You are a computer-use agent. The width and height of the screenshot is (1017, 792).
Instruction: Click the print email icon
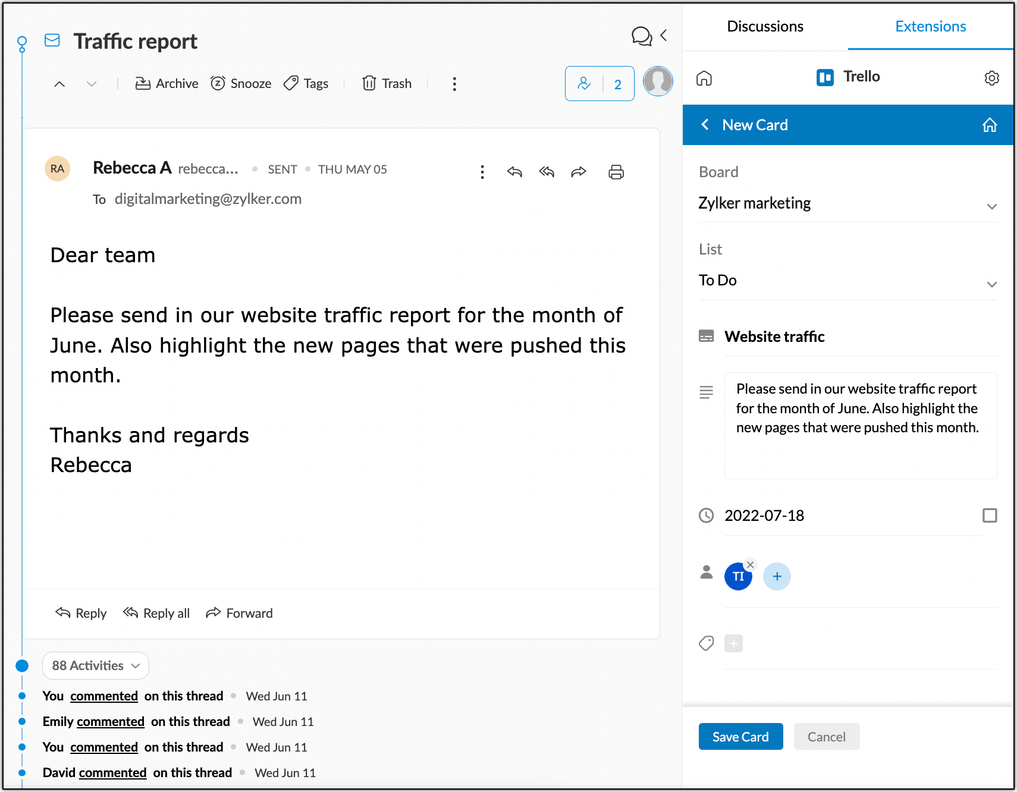[x=616, y=172]
